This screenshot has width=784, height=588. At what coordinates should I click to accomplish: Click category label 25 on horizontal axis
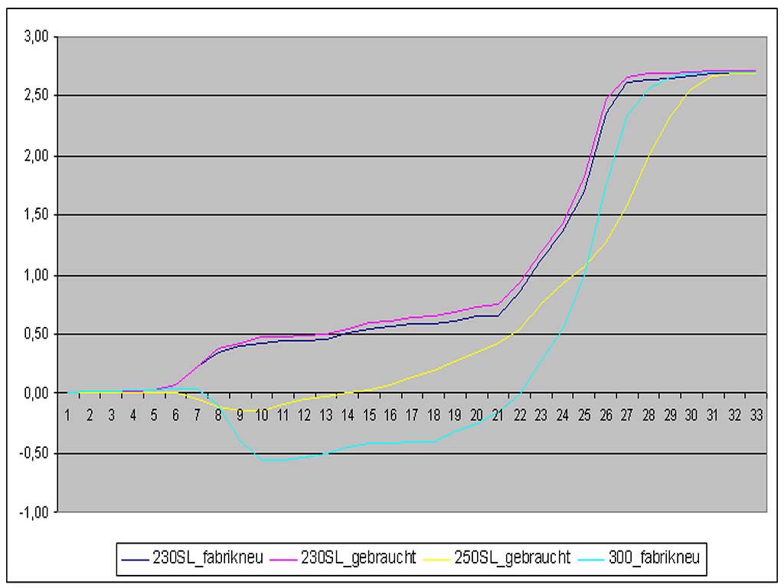click(584, 415)
